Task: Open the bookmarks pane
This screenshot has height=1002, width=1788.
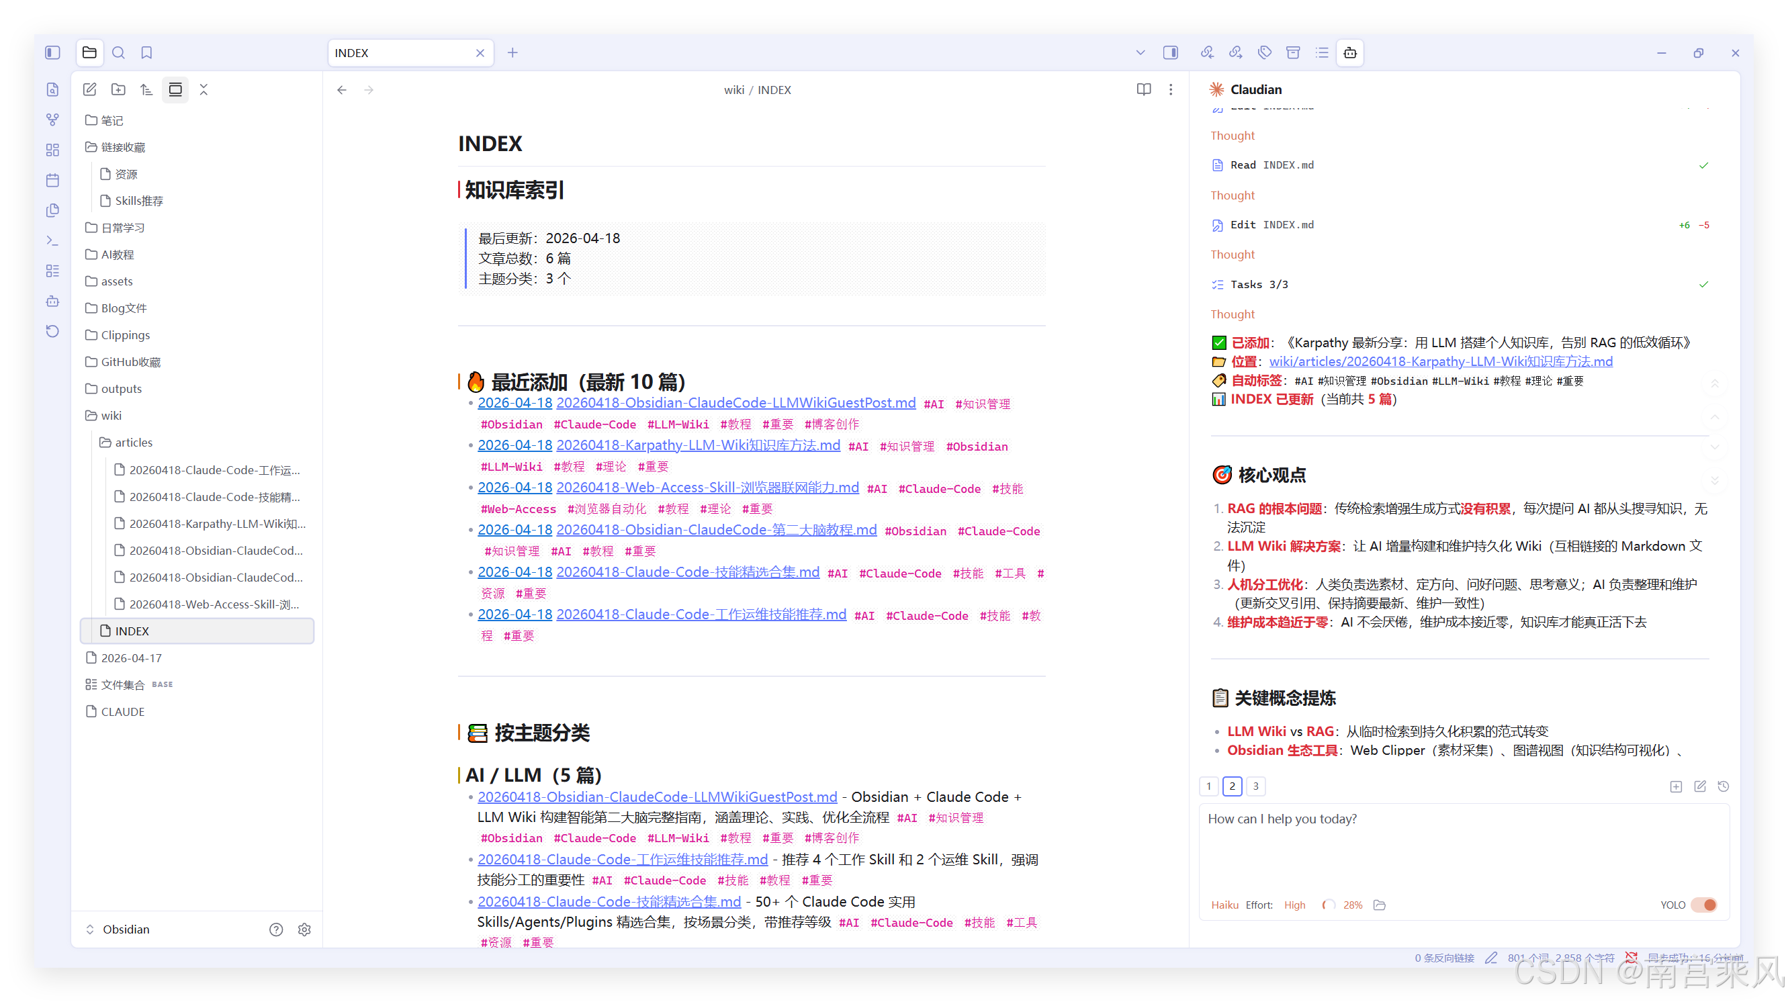Action: [146, 53]
